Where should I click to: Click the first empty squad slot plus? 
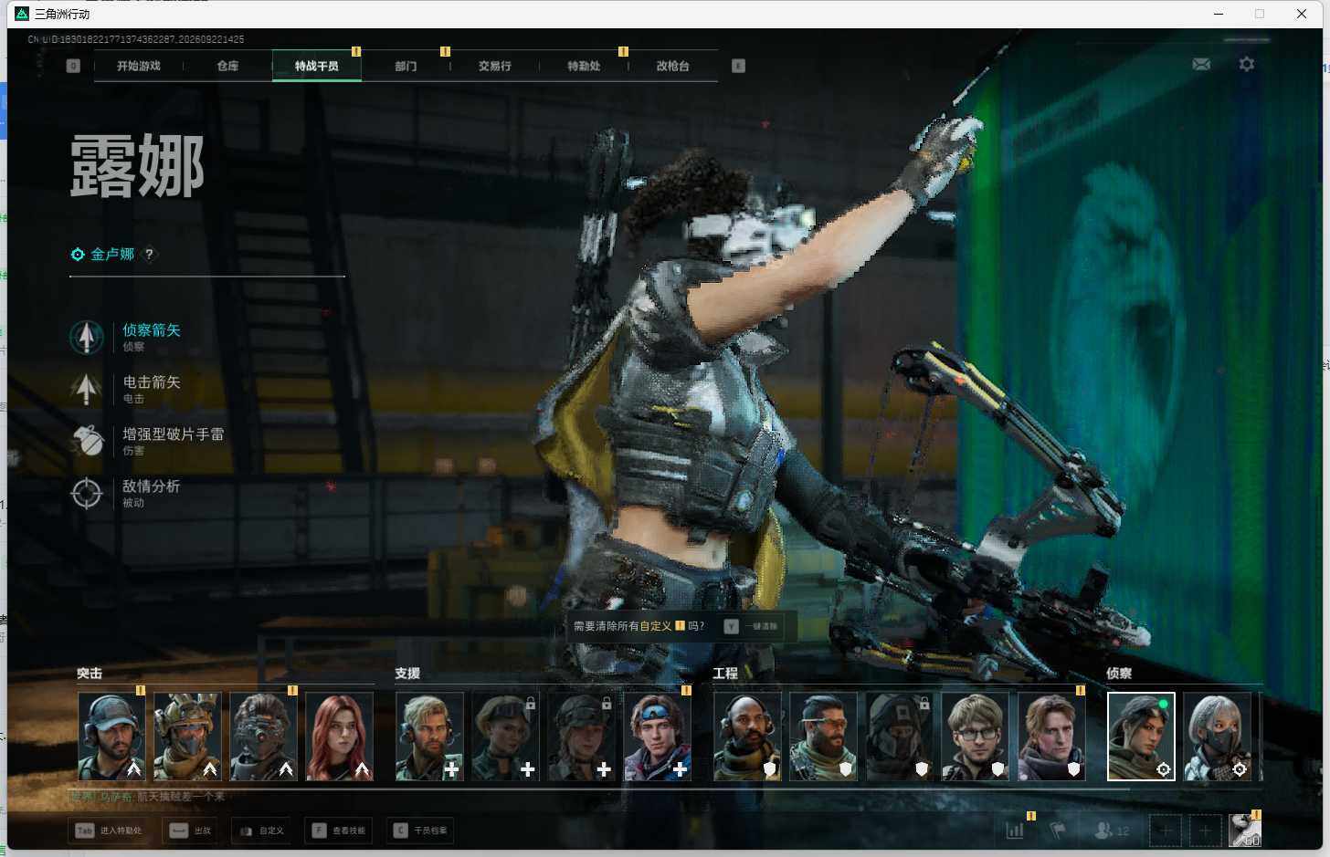pos(1165,831)
